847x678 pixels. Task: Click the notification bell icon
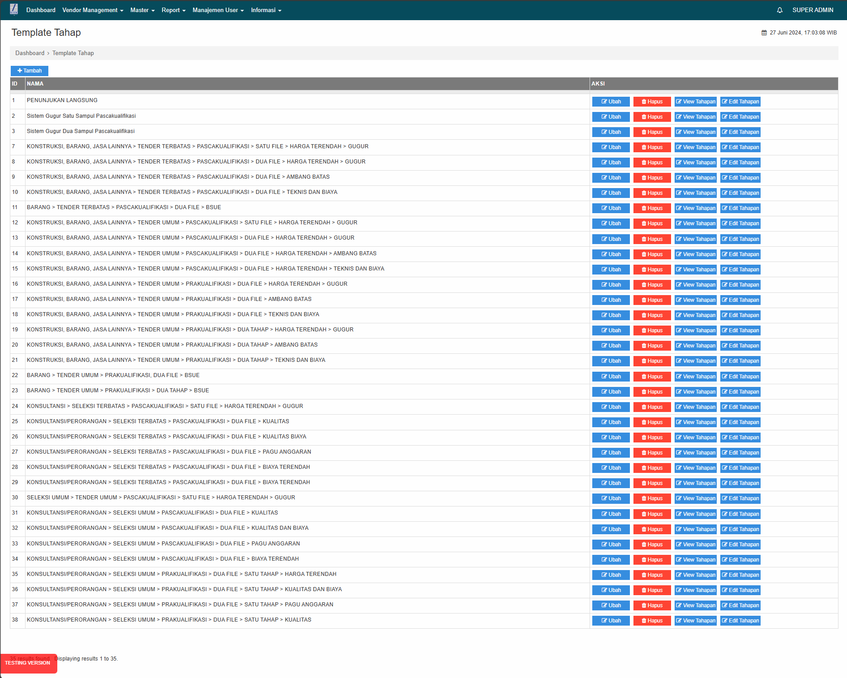click(779, 10)
